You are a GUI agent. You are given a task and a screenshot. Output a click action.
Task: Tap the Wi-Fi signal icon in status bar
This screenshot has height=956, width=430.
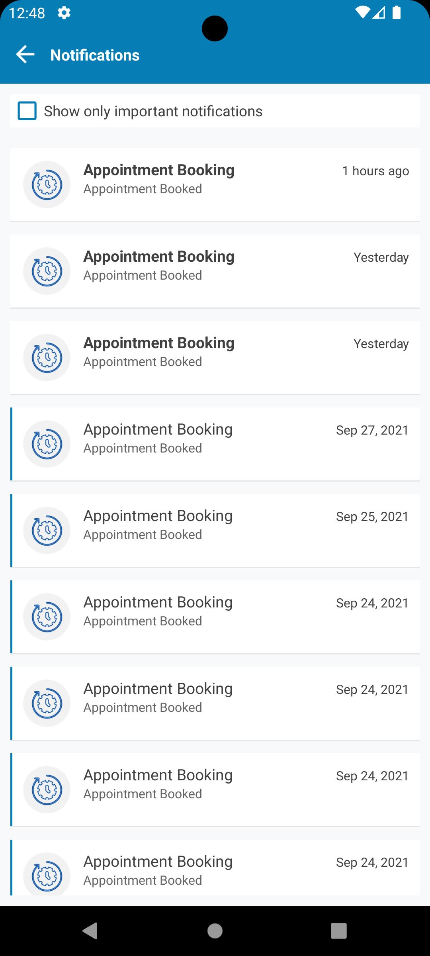point(362,13)
